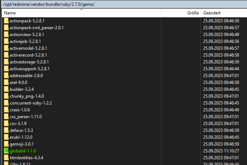Select the csv-3.1.9 name text
The width and height of the screenshot is (247, 165).
click(x=18, y=124)
